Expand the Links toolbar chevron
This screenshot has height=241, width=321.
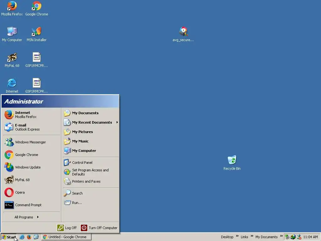pyautogui.click(x=252, y=236)
